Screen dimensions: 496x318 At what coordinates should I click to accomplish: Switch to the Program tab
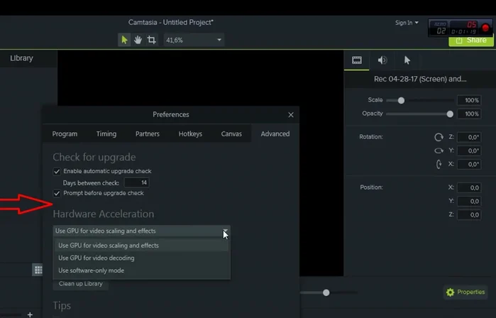pyautogui.click(x=65, y=134)
